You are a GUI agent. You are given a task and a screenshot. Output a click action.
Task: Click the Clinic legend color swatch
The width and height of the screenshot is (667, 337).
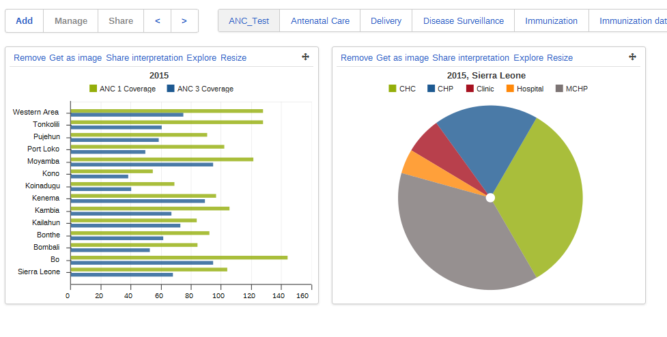(470, 89)
